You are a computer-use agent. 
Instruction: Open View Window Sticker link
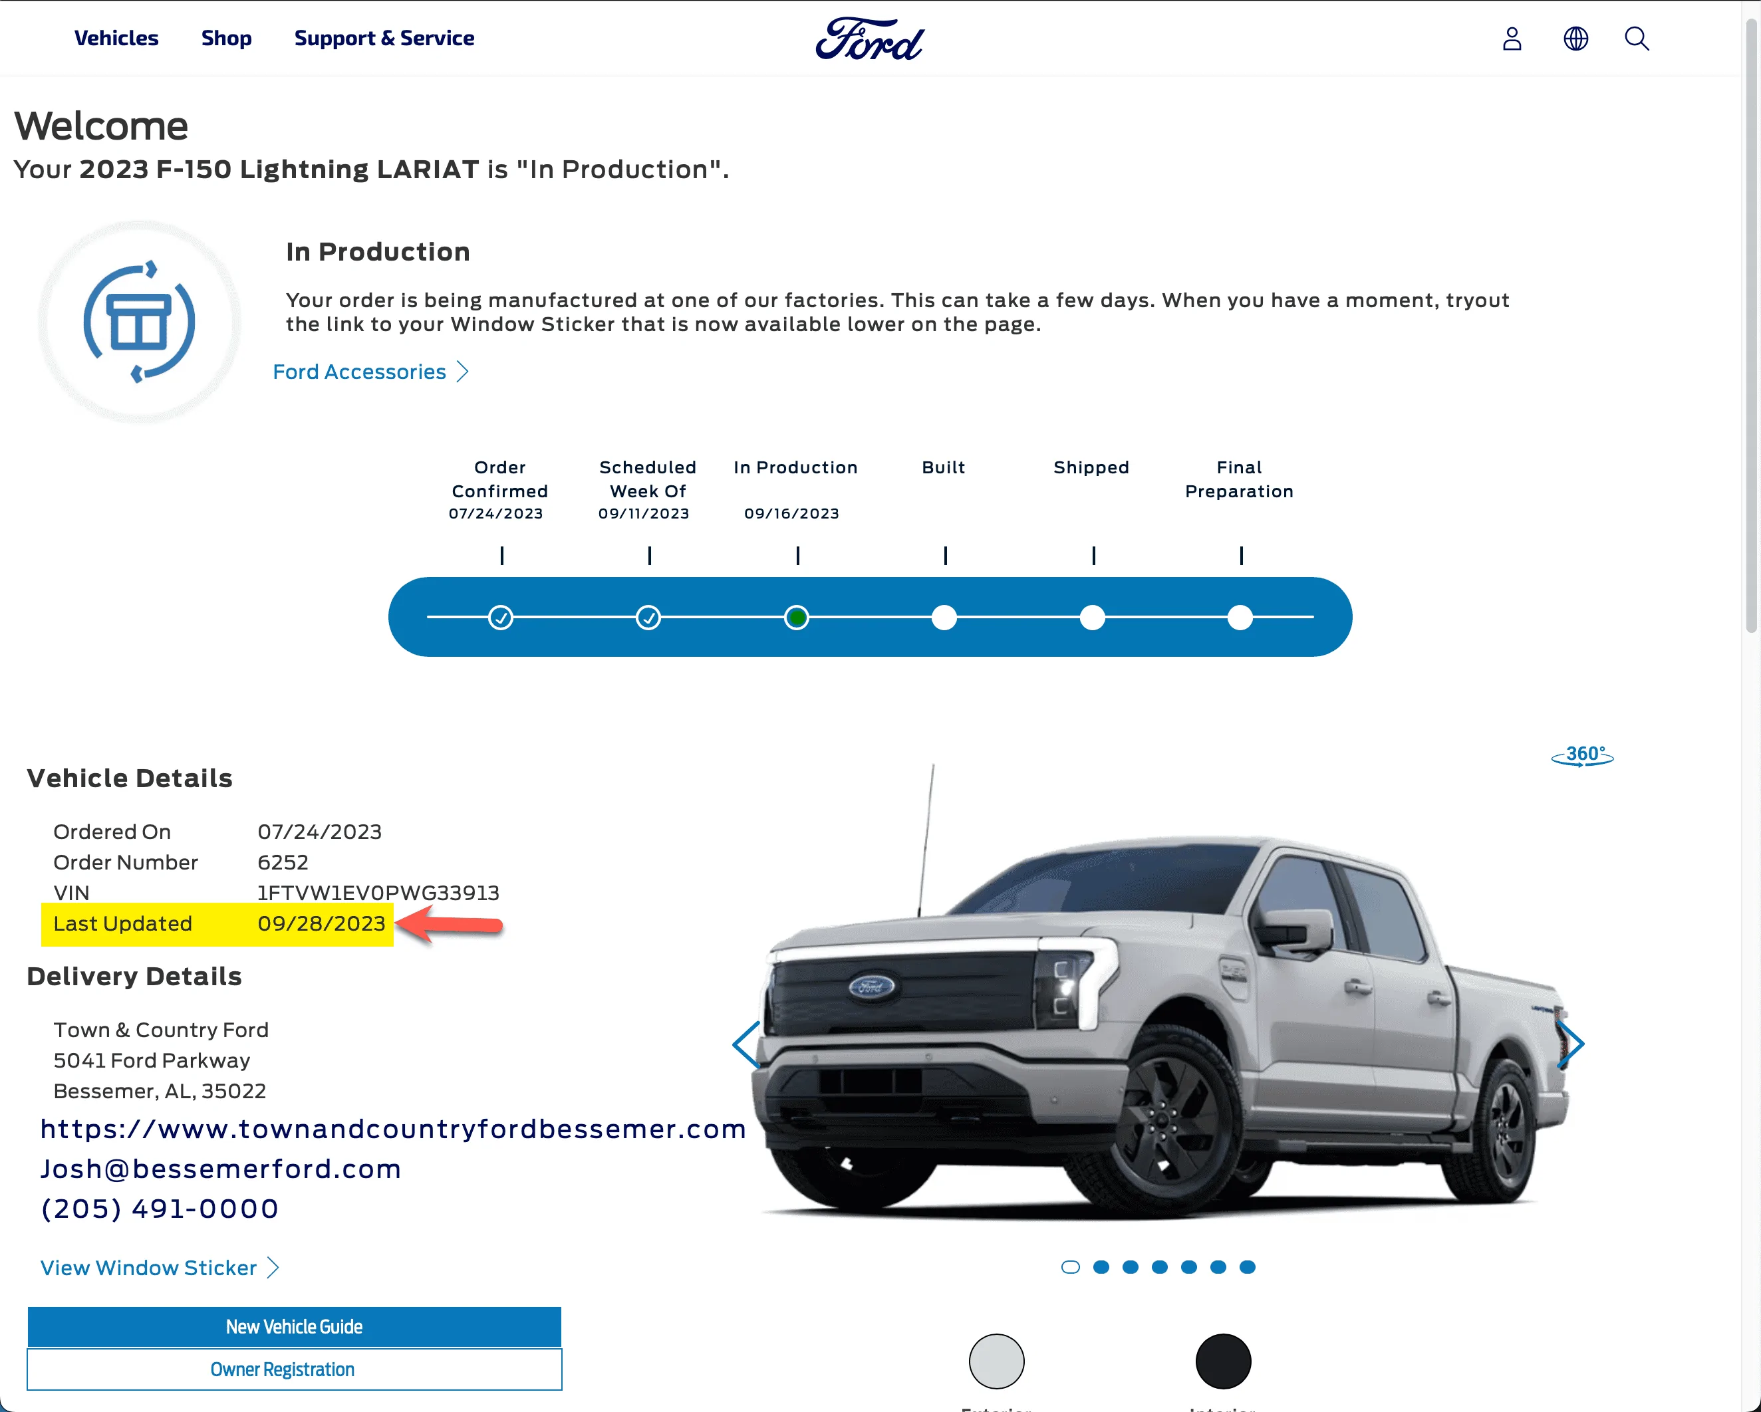pos(149,1268)
